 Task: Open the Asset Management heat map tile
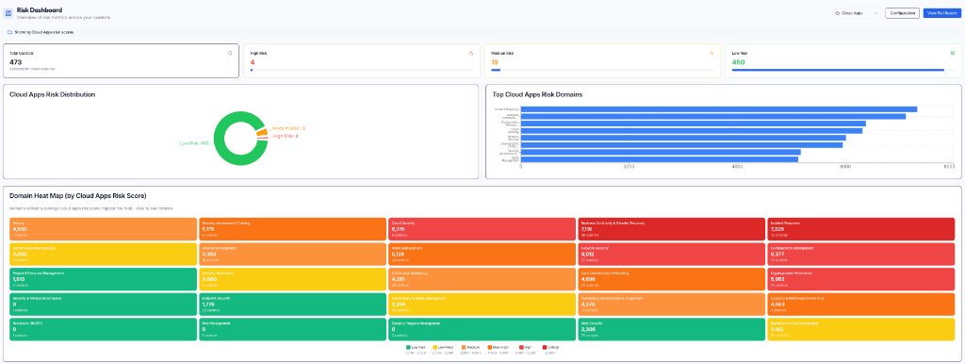(x=482, y=254)
